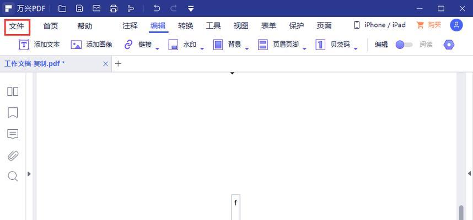Expand the 水印 dropdown arrow
The width and height of the screenshot is (473, 220).
click(202, 48)
